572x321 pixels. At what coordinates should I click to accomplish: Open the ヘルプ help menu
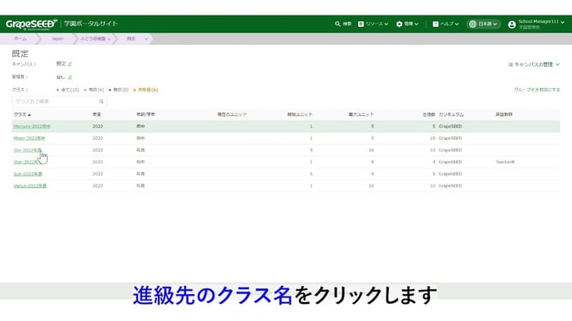point(445,24)
